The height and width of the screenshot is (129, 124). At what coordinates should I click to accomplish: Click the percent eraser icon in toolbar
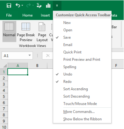39,5
